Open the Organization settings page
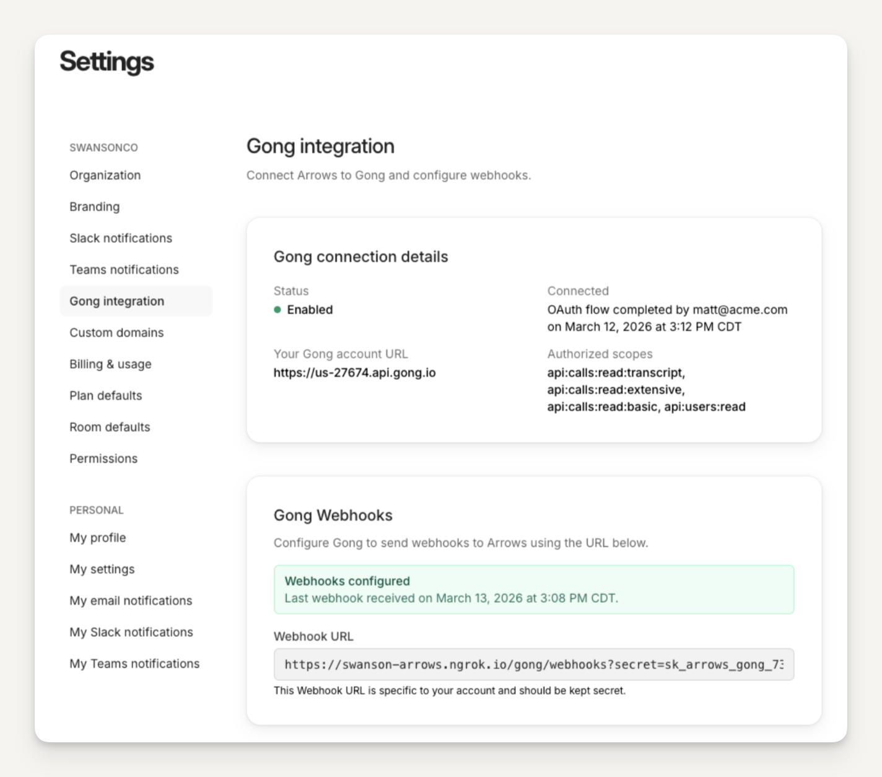The height and width of the screenshot is (777, 882). tap(105, 175)
